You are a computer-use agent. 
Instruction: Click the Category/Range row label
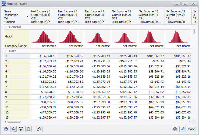(17, 46)
